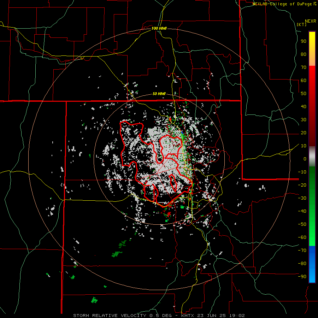This screenshot has width=318, height=318.
Task: Click the -60 knot scale value
Action: (x=302, y=237)
